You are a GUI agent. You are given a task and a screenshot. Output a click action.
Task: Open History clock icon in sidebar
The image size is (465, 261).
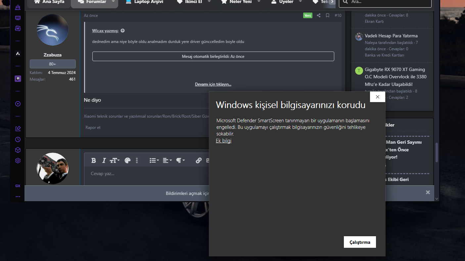pos(18,139)
